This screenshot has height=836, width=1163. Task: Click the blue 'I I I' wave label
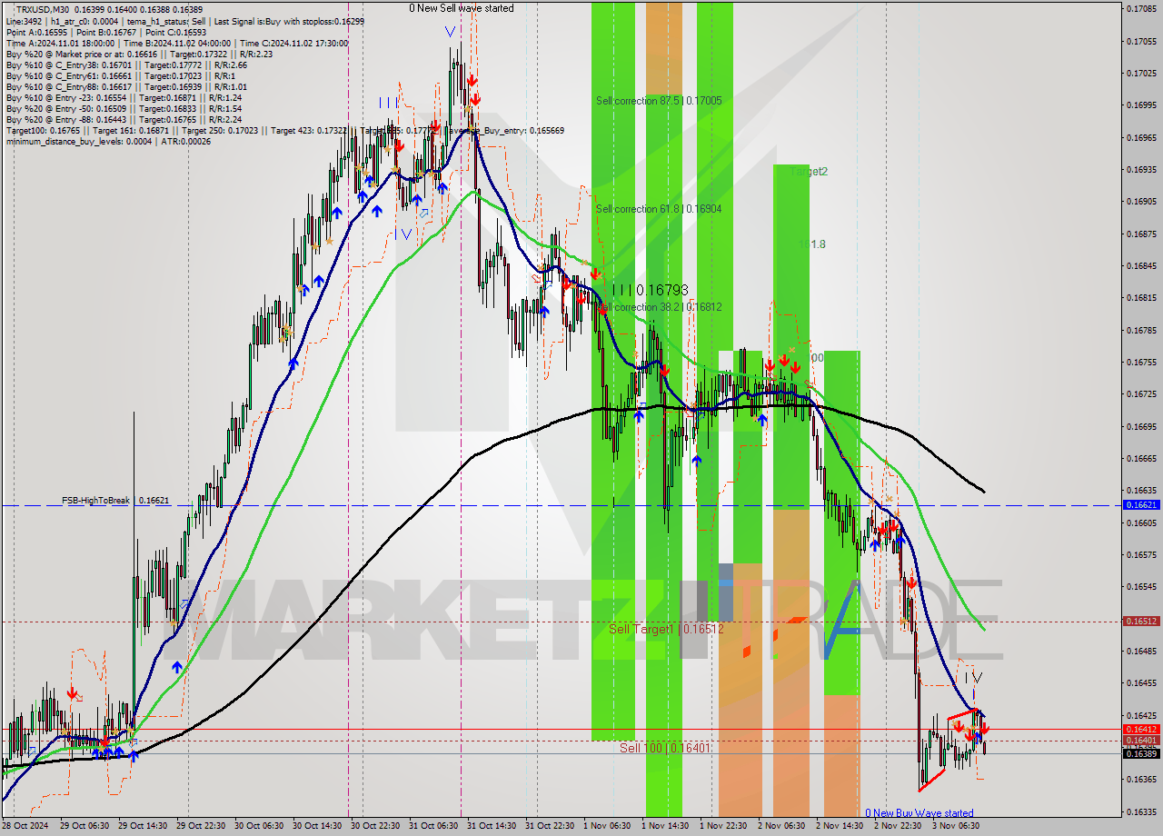coord(388,103)
